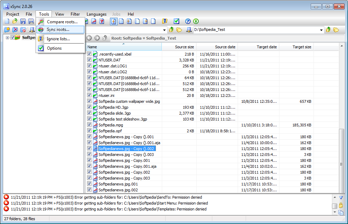
Task: Select the ntuser.dat.LOG1 file row
Action: coord(212,66)
